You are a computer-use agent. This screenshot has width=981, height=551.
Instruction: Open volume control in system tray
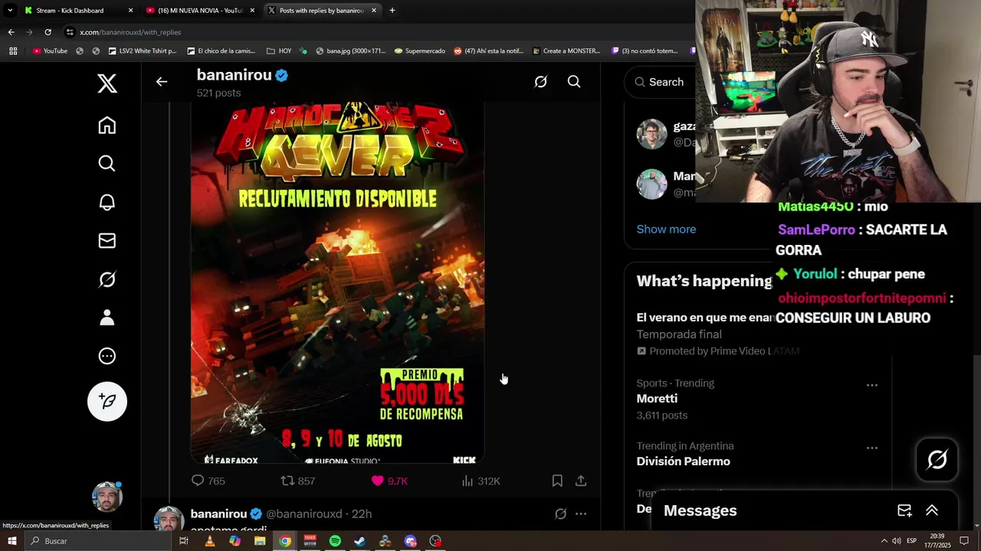click(x=896, y=541)
